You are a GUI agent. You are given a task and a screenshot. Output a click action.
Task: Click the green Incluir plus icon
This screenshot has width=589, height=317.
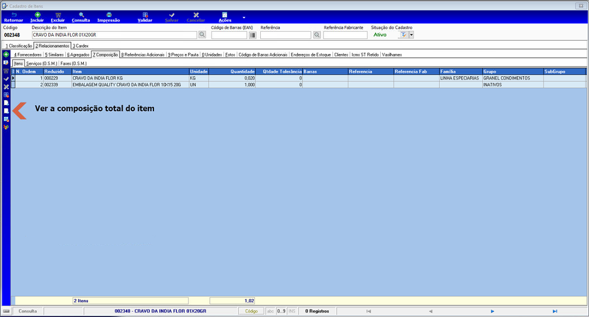37,15
